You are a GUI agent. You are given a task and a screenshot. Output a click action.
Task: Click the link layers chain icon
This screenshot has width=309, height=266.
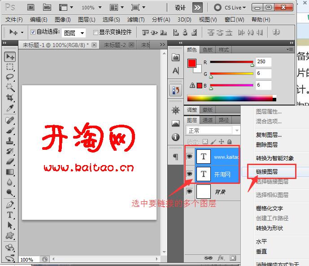click(208, 258)
